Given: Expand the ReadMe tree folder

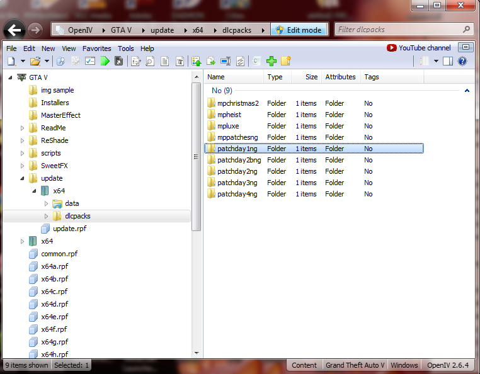Looking at the screenshot, I should pos(22,128).
